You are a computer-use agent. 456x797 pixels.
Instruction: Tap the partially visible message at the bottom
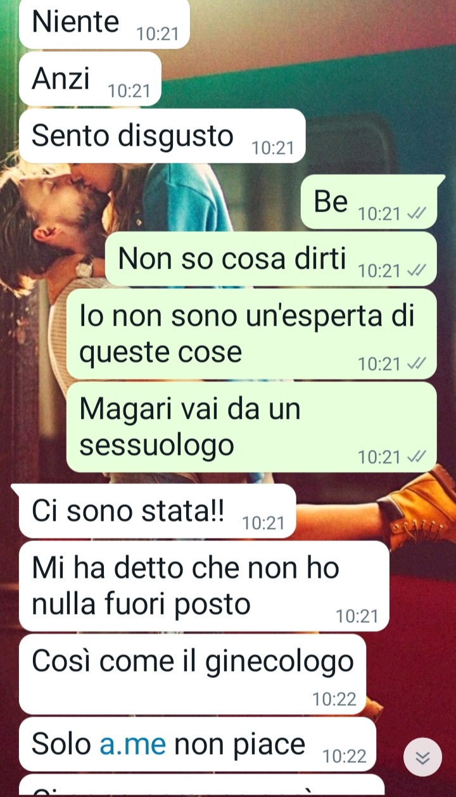tap(202, 786)
